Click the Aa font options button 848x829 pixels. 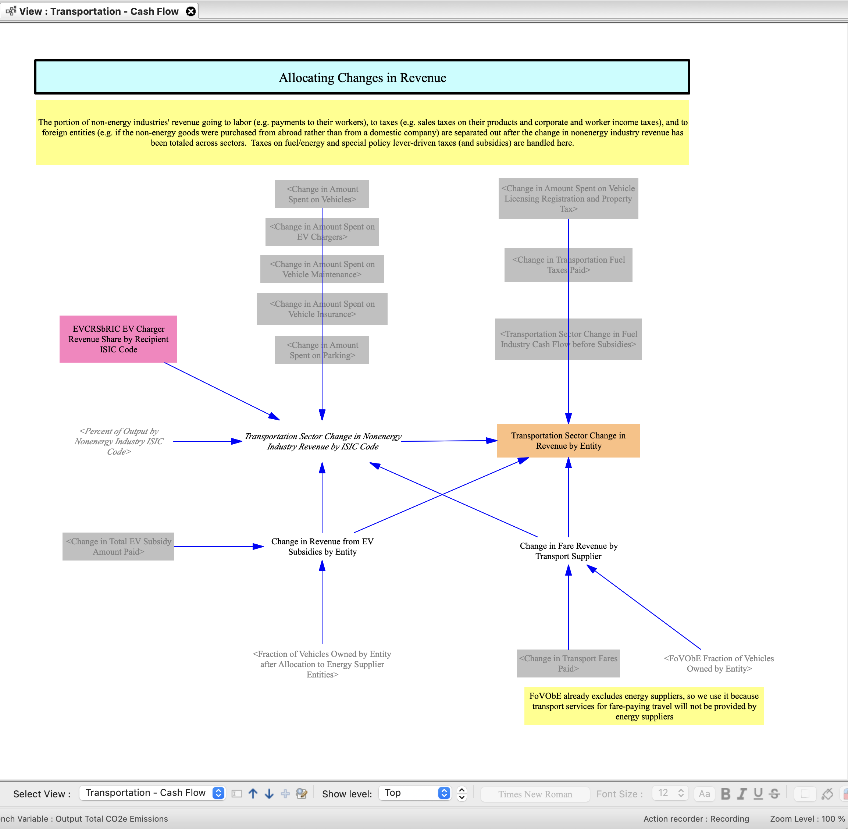click(704, 793)
